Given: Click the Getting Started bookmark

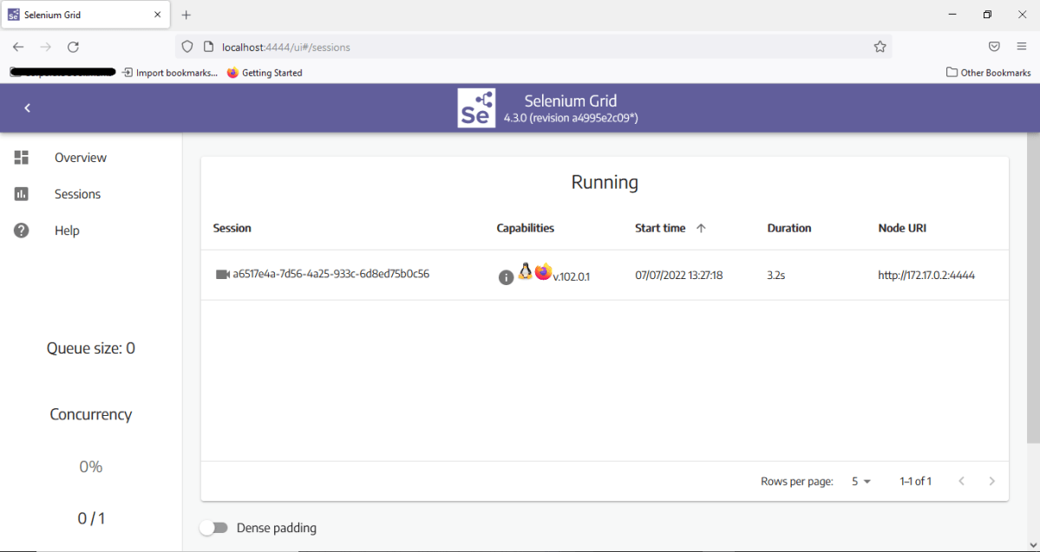Looking at the screenshot, I should tap(265, 73).
